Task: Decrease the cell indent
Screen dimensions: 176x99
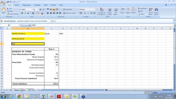Action: 57,13
